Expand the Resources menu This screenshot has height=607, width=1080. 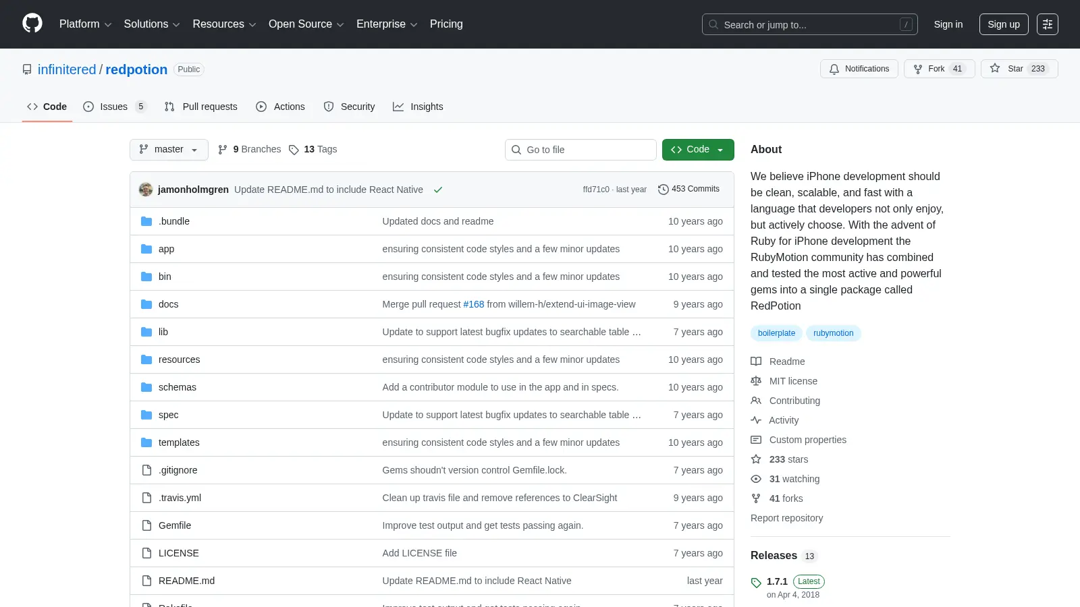pyautogui.click(x=224, y=24)
